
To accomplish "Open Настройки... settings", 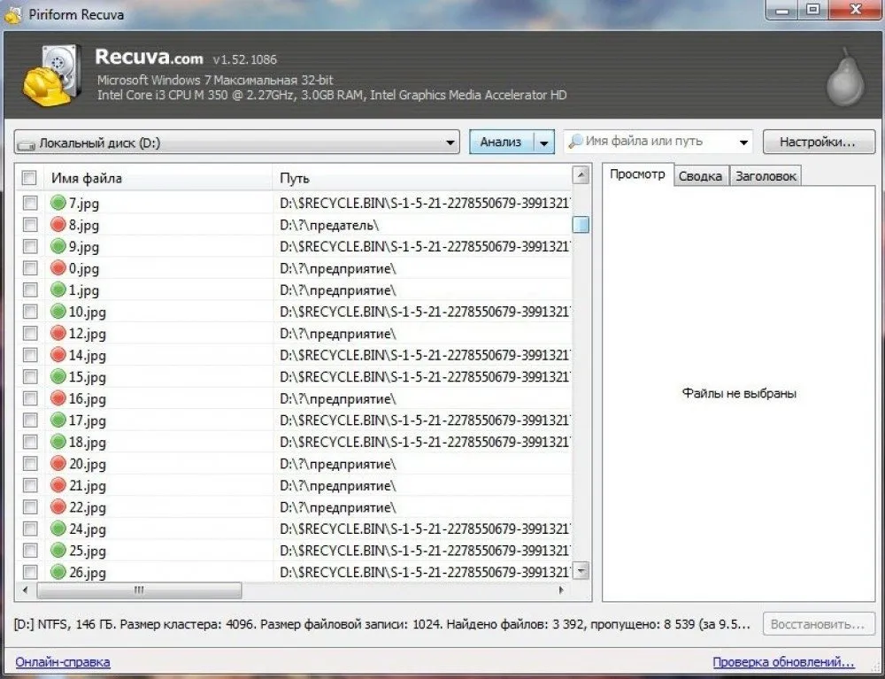I will [819, 143].
